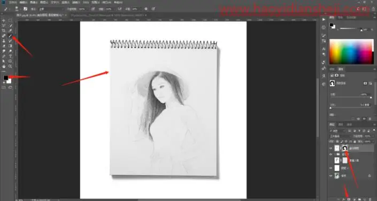The image size is (377, 201).
Task: Open the Character 'A' panel icon
Action: click(324, 49)
